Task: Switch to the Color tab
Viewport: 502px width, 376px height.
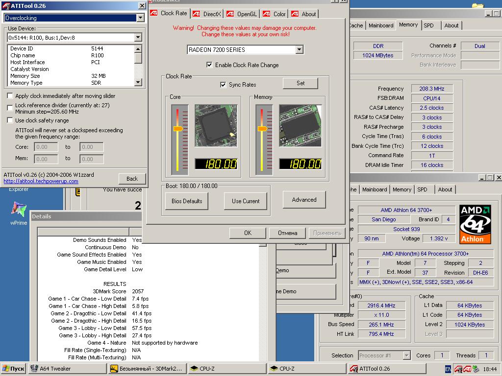Action: [275, 14]
